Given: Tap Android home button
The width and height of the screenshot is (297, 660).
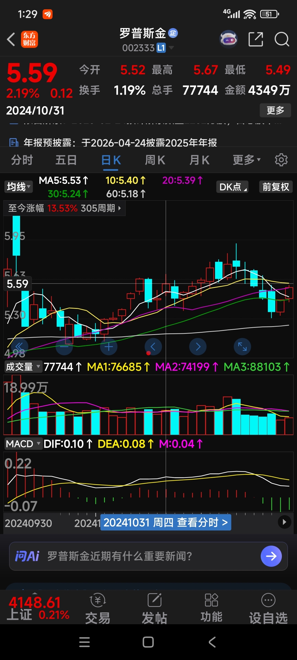Looking at the screenshot, I should click(148, 642).
